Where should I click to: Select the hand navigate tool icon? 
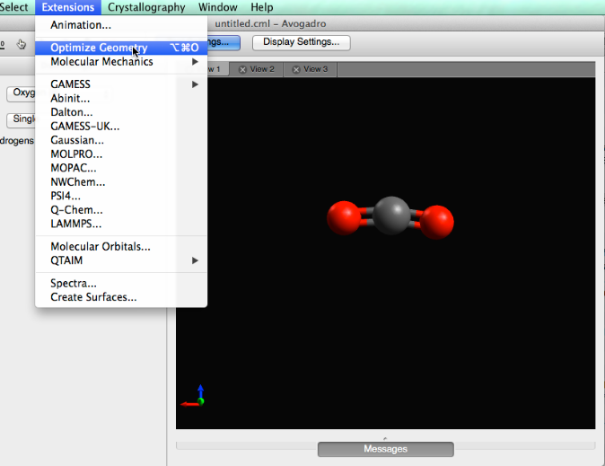pyautogui.click(x=22, y=43)
